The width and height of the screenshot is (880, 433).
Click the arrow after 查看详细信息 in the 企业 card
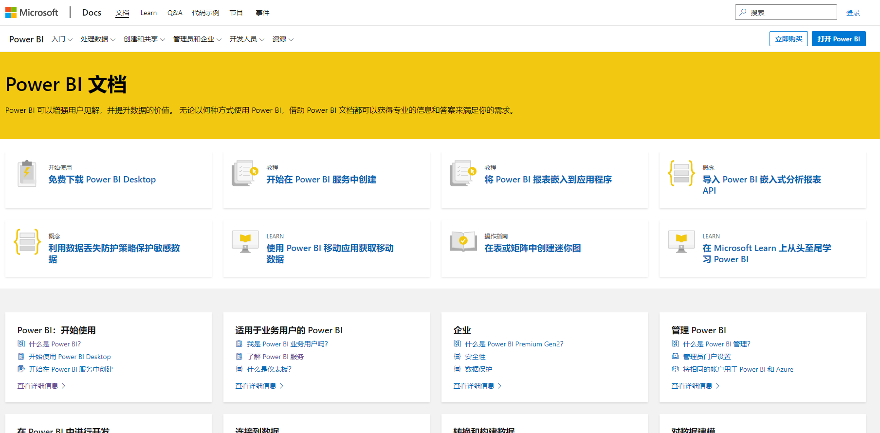click(x=499, y=386)
